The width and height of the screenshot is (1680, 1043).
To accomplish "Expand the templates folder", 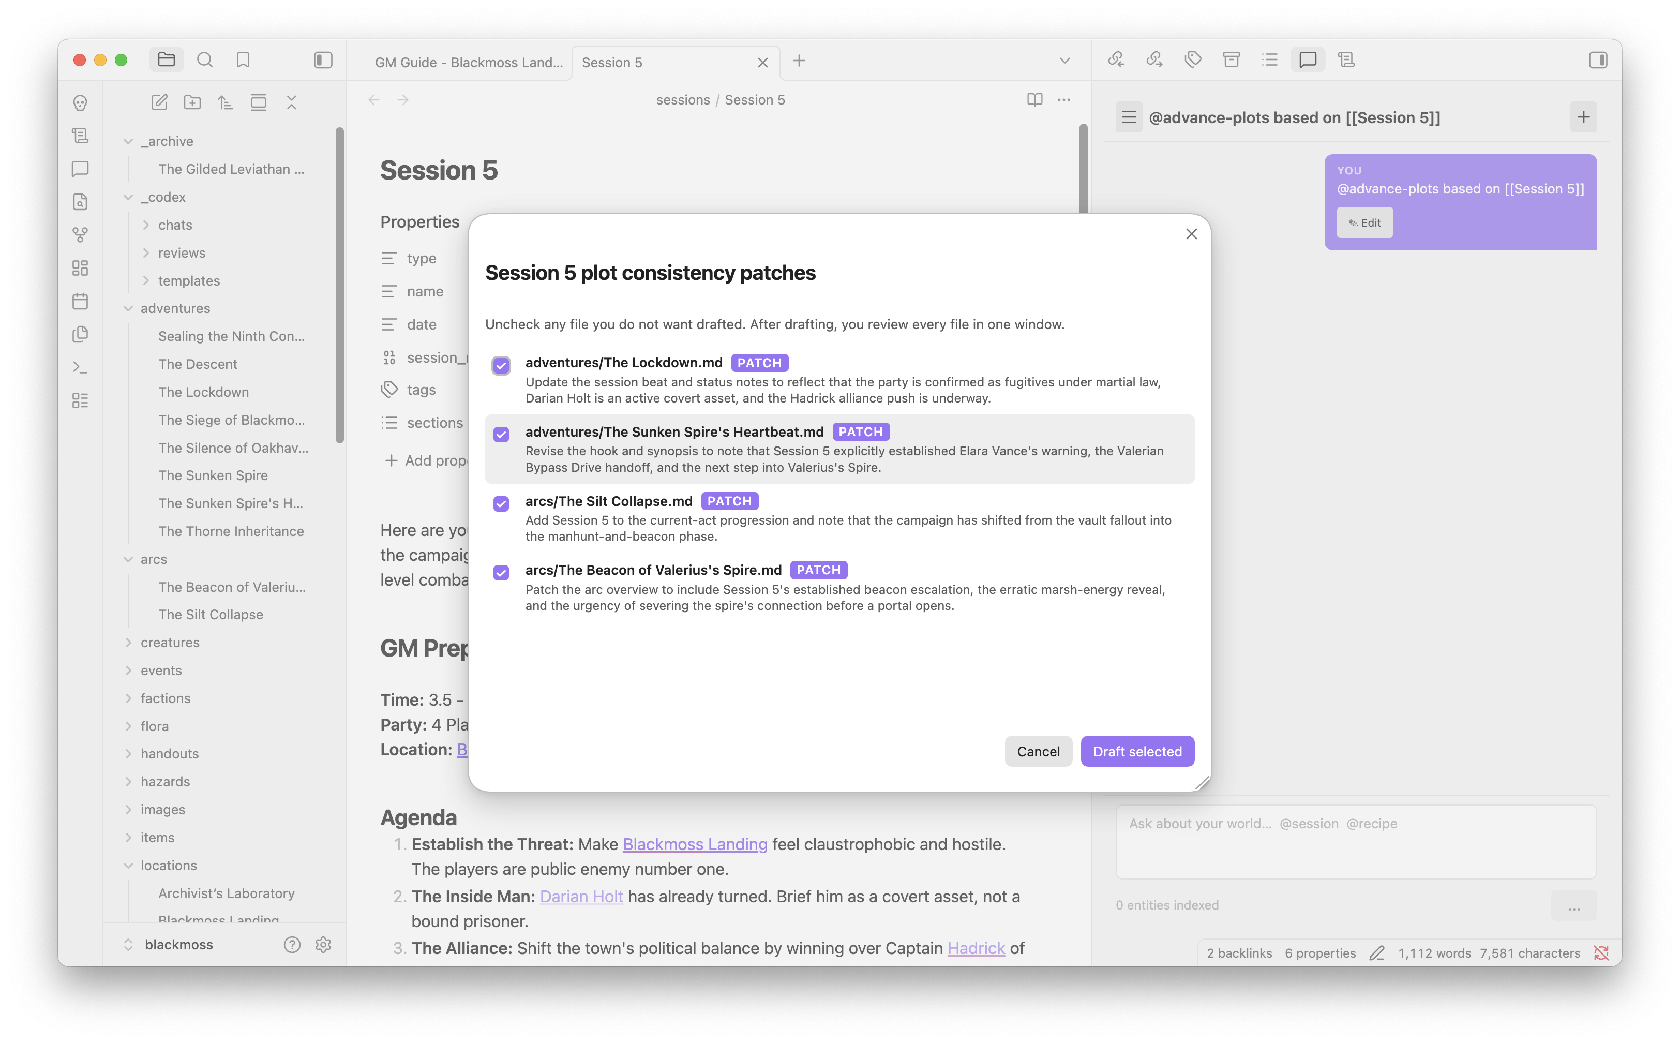I will click(x=146, y=281).
